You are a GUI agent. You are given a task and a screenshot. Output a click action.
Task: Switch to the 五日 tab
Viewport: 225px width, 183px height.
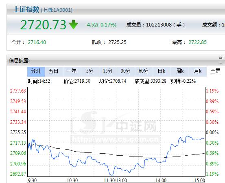54,71
